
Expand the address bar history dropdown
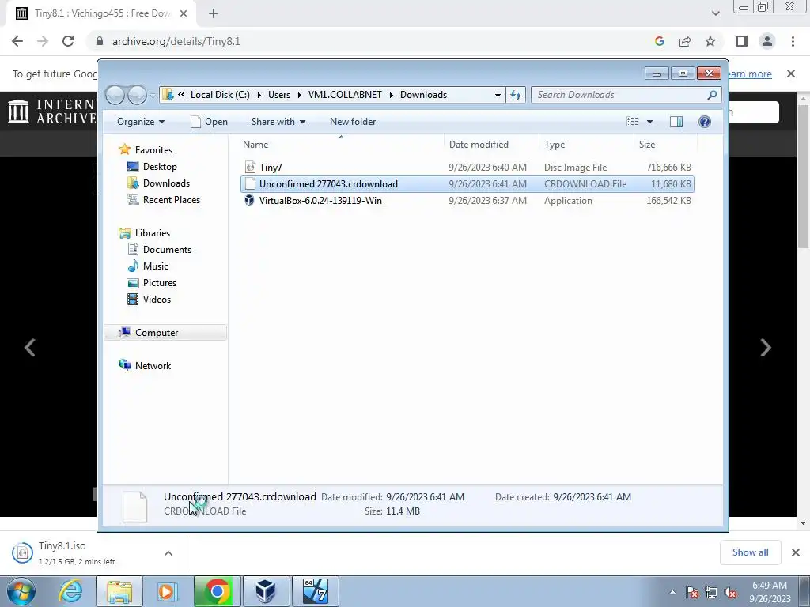click(498, 95)
